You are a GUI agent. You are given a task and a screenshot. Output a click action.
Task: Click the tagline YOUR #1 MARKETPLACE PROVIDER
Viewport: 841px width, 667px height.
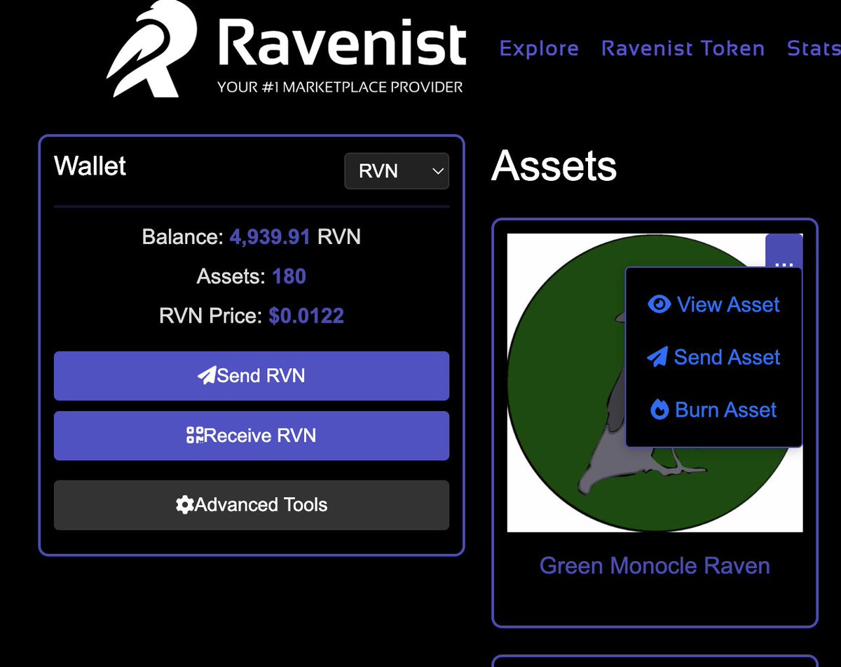(x=340, y=88)
